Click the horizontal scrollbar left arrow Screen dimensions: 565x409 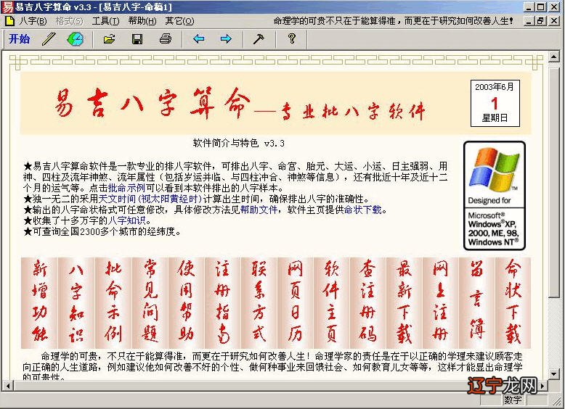pos(7,386)
